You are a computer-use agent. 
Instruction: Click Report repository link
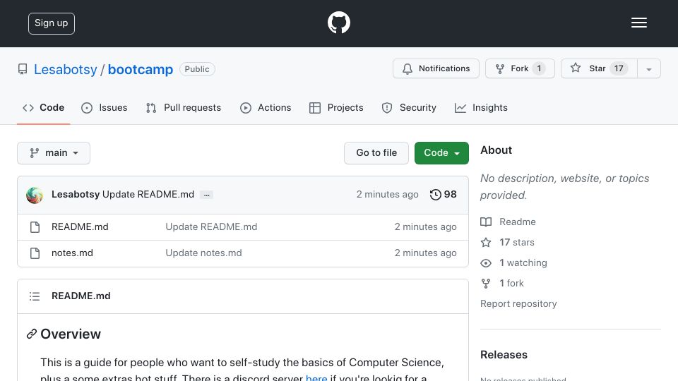point(518,303)
